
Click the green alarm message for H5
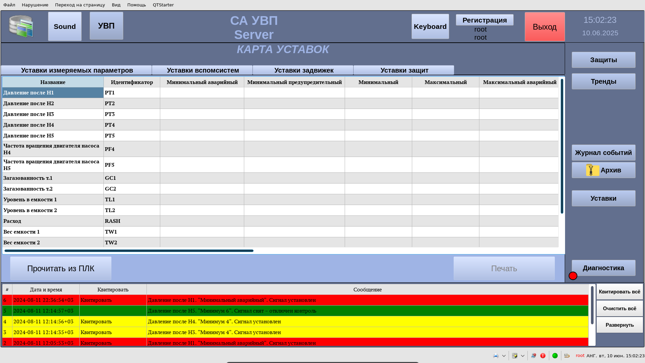point(368,311)
